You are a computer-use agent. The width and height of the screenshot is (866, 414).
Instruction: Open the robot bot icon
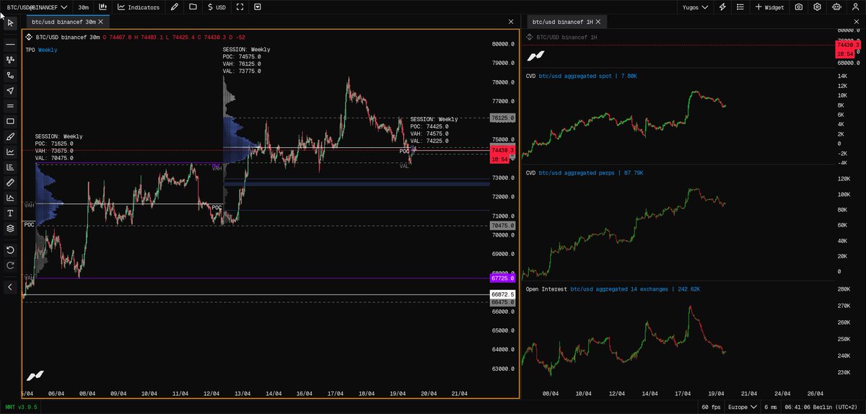tap(836, 6)
